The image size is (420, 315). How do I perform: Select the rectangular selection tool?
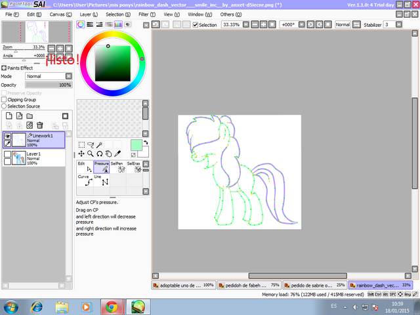[x=81, y=145]
